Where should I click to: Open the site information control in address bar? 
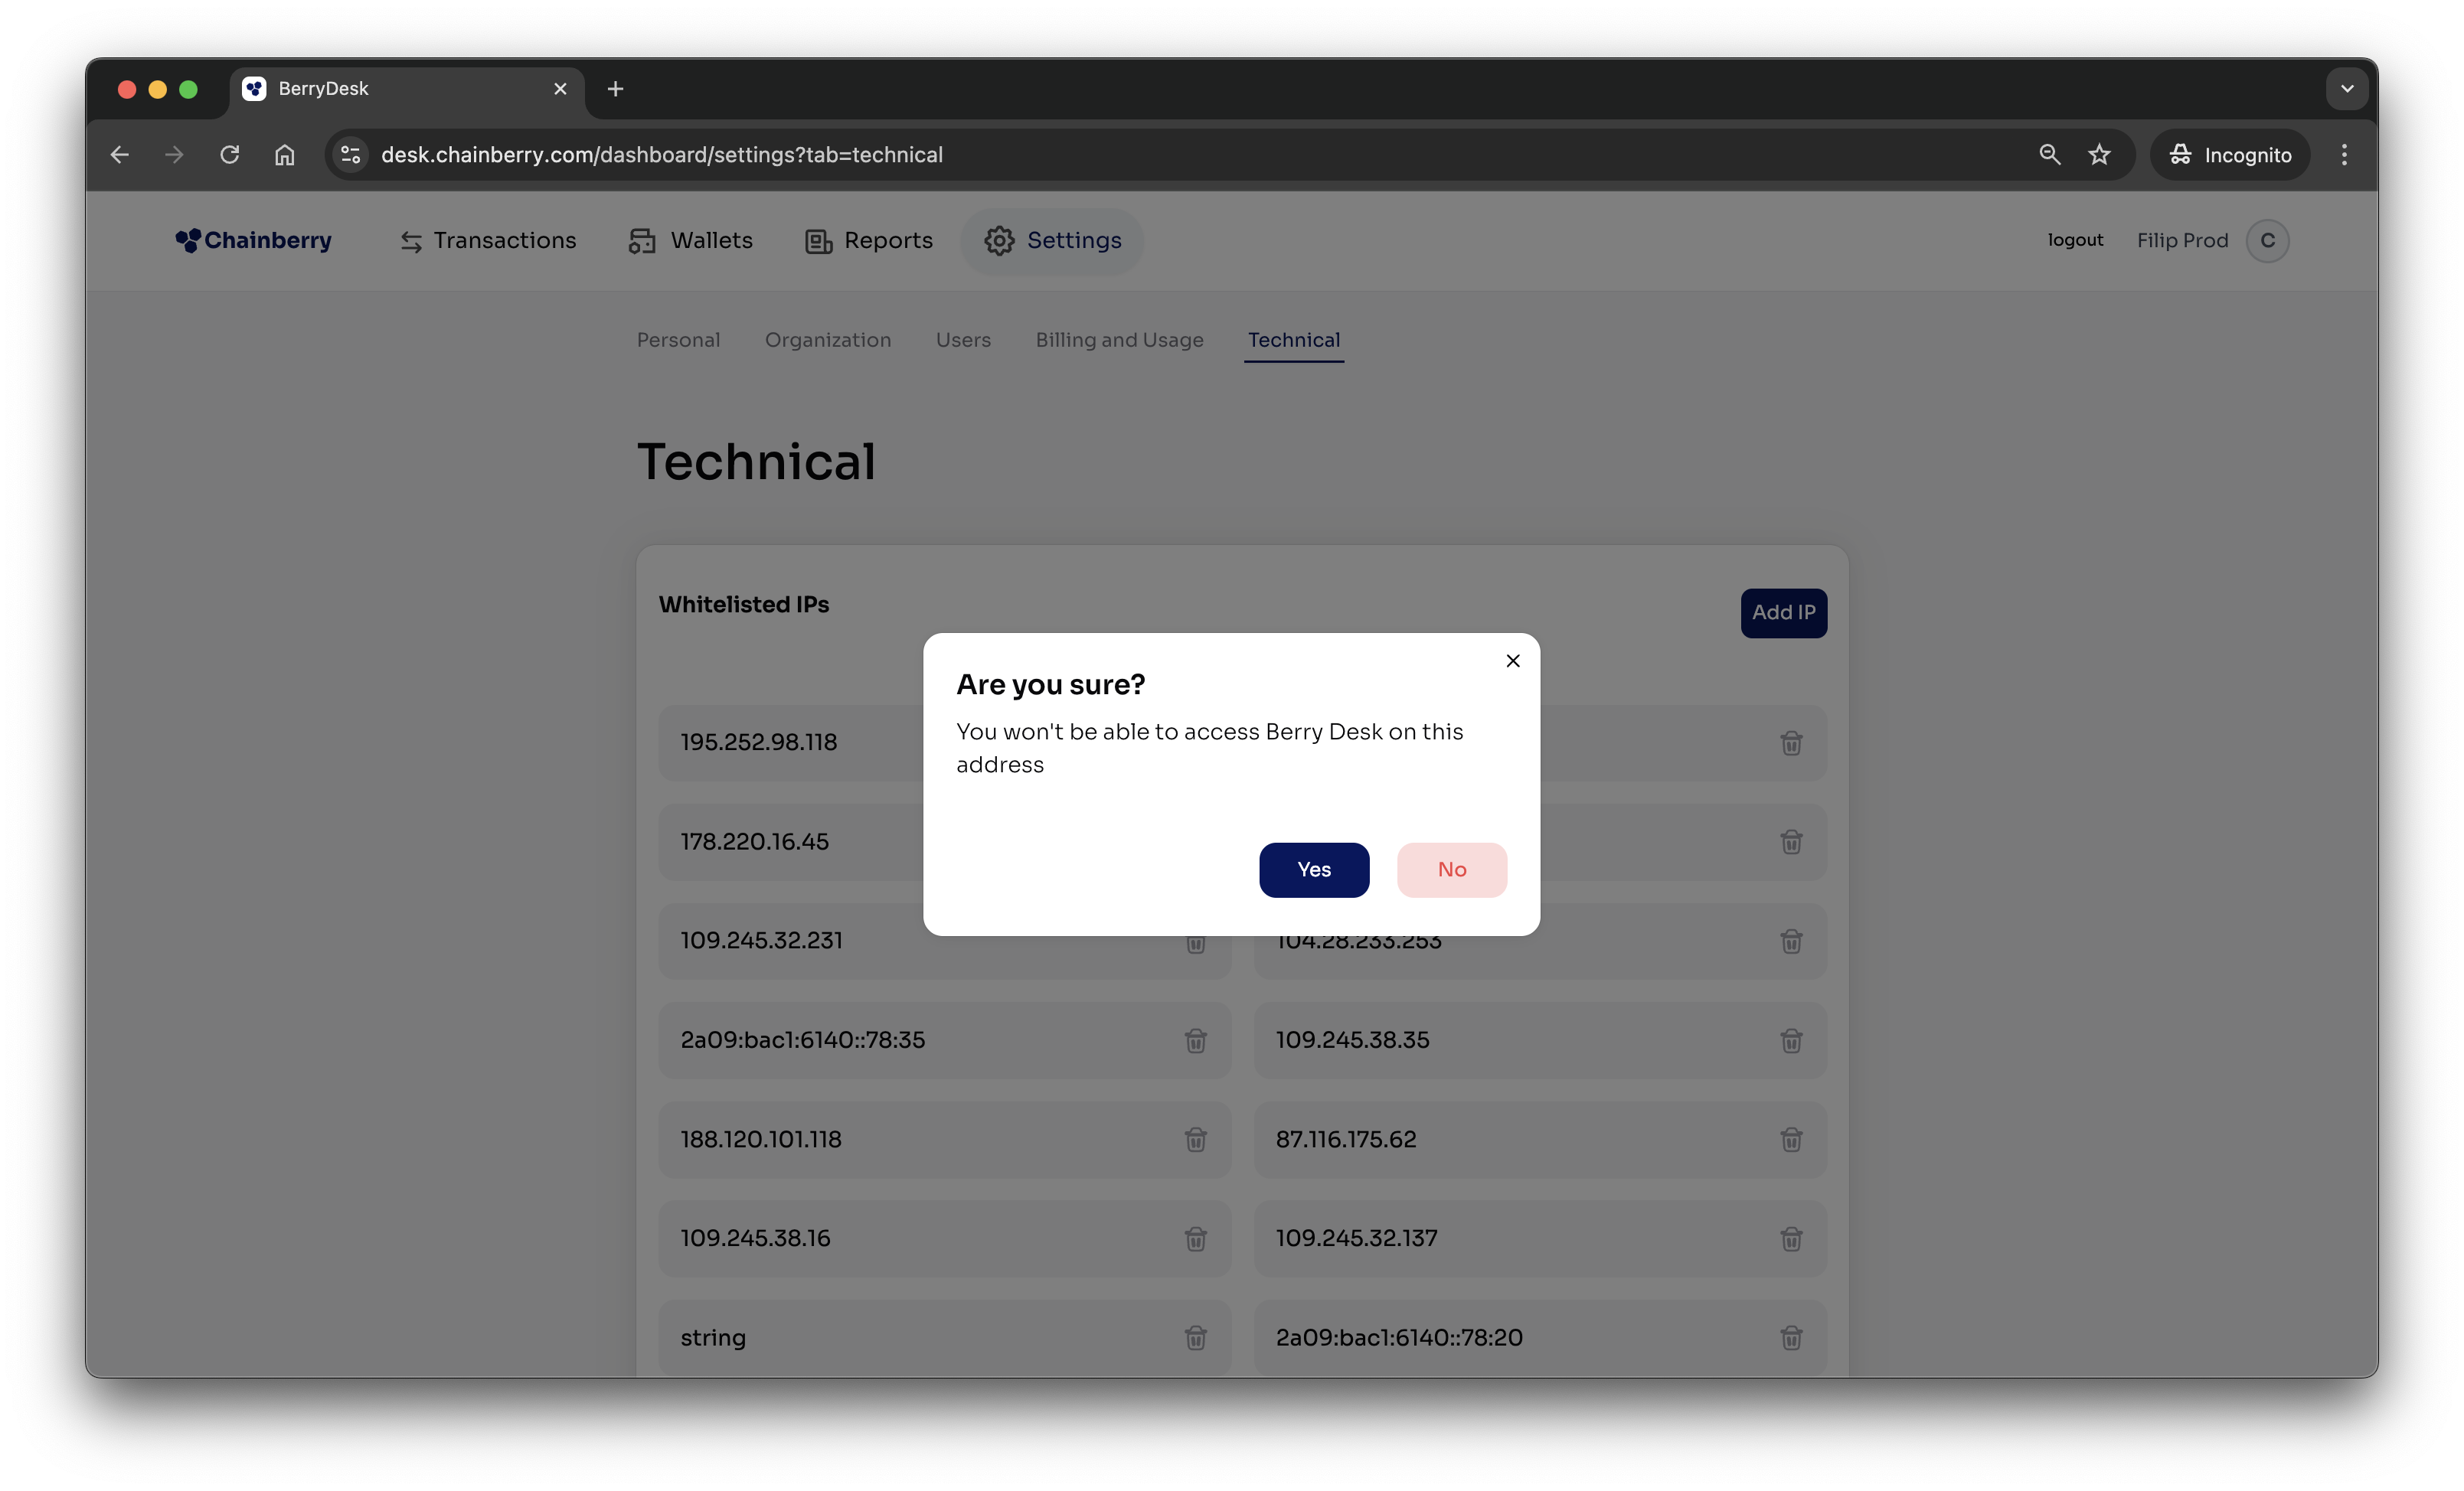pyautogui.click(x=351, y=155)
